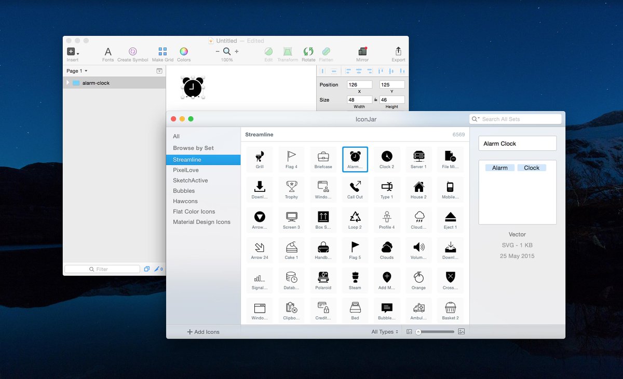This screenshot has width=623, height=379.
Task: Click the zoom magnifier in Sketch toolbar
Action: coord(227,51)
